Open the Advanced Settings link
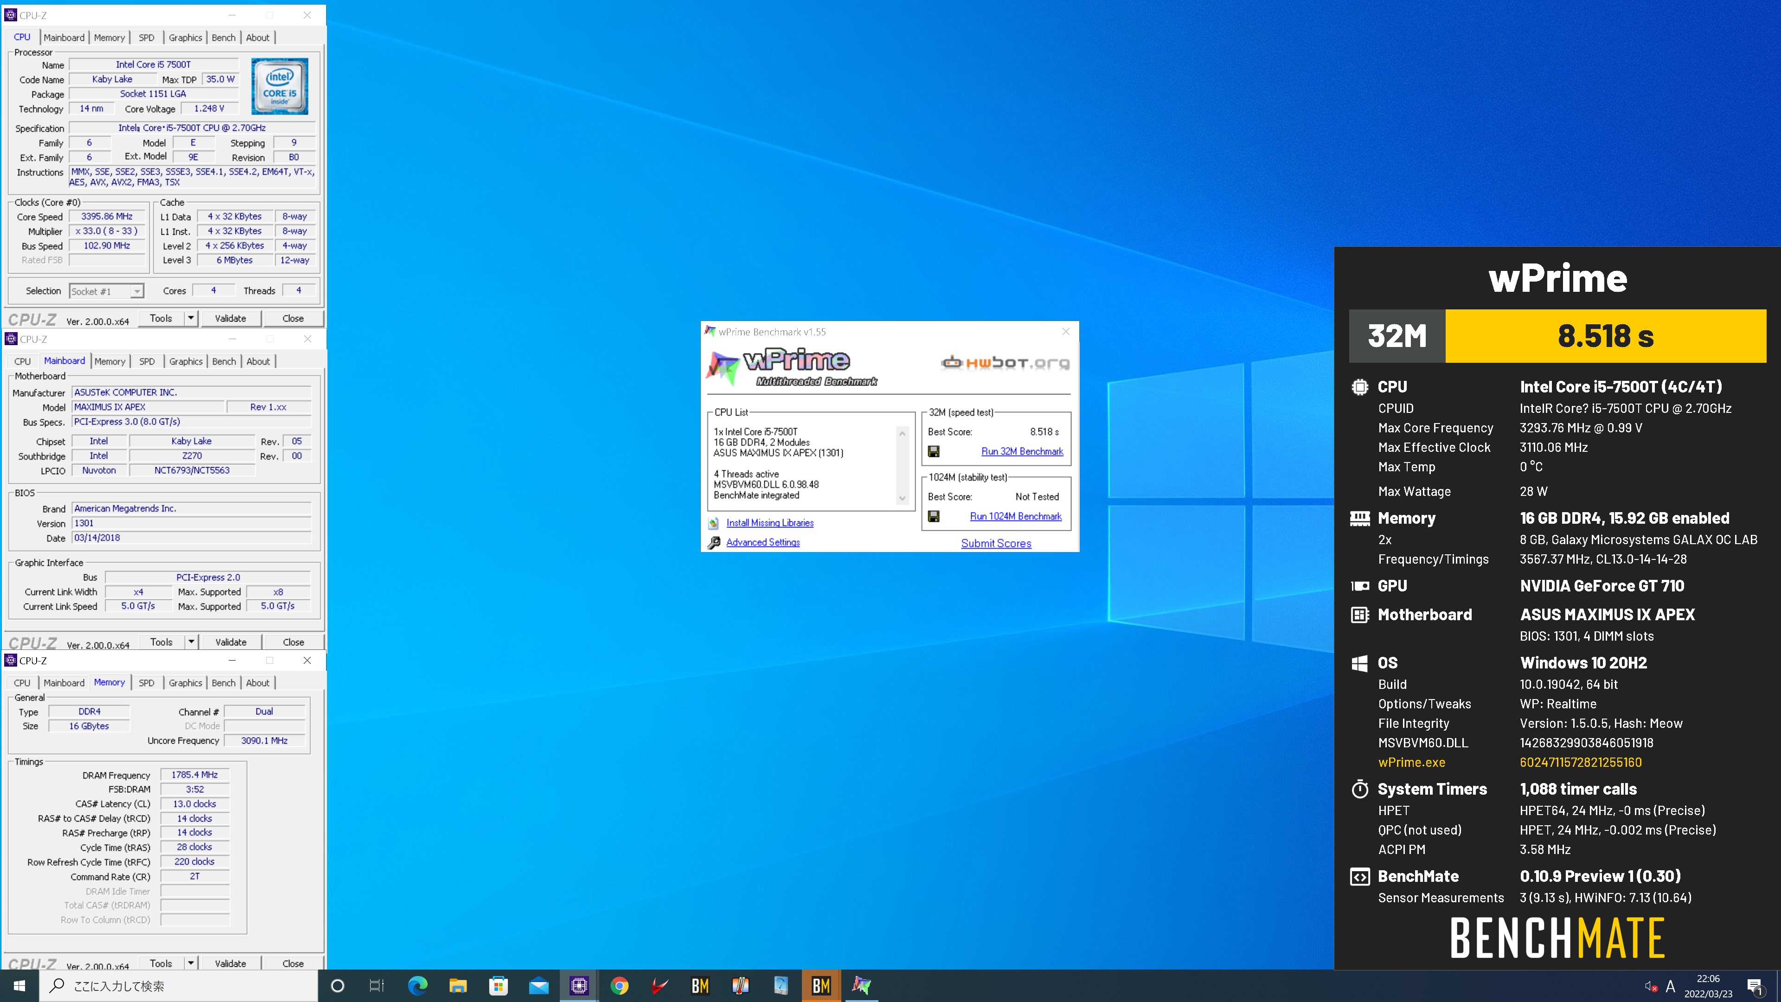The image size is (1781, 1002). pos(762,543)
